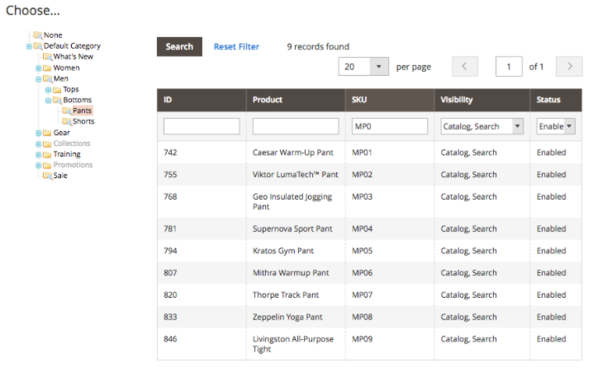Expand the Tops category node

click(x=48, y=90)
